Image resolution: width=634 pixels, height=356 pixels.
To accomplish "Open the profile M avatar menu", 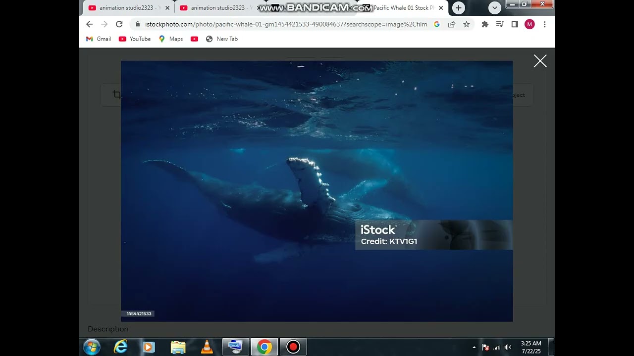I will click(529, 24).
